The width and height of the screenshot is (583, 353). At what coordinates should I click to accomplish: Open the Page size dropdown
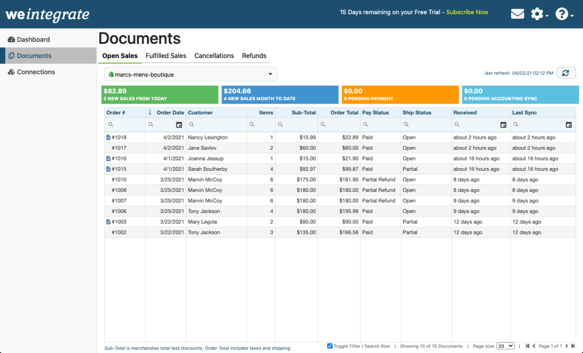coord(505,346)
